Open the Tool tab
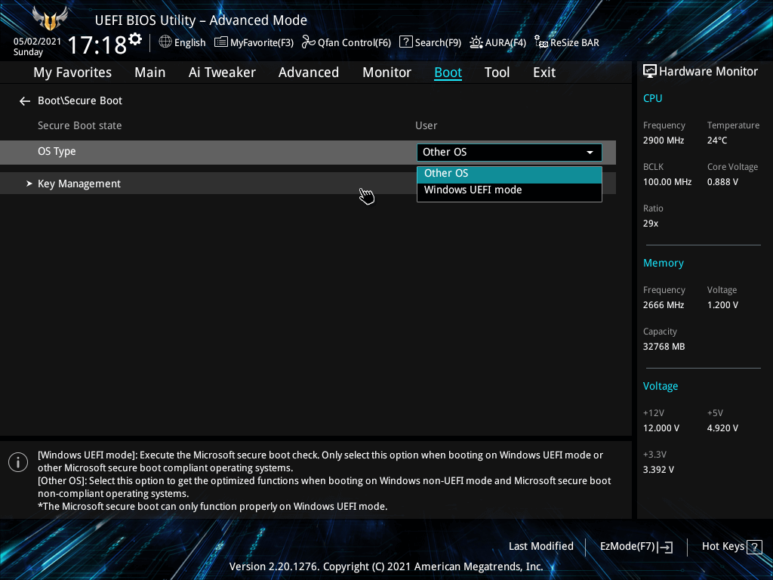The width and height of the screenshot is (773, 580). pyautogui.click(x=497, y=72)
